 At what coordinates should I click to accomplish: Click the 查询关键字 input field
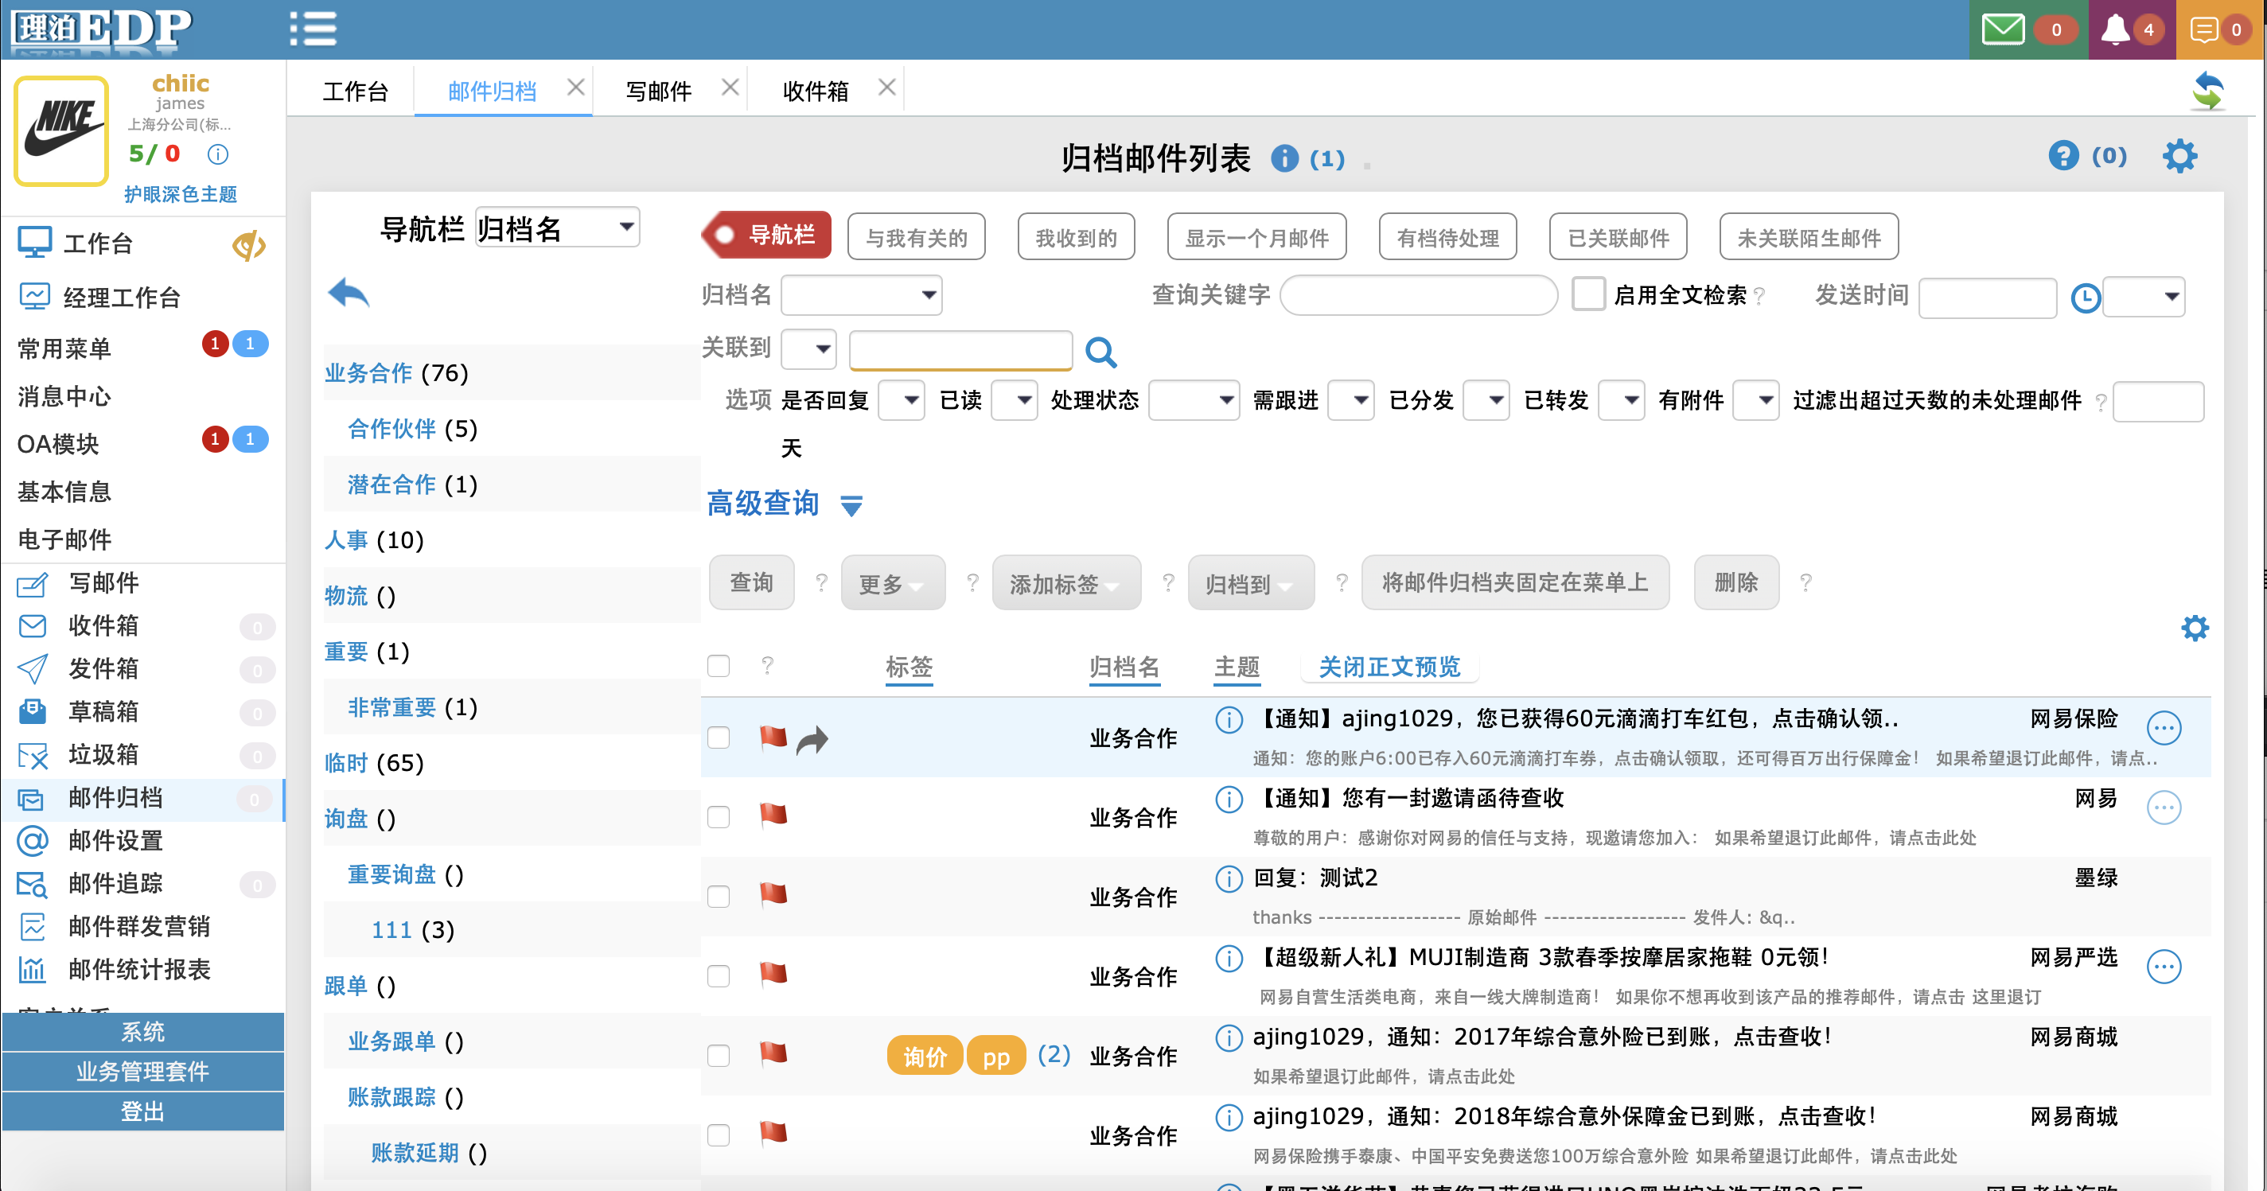[1418, 294]
